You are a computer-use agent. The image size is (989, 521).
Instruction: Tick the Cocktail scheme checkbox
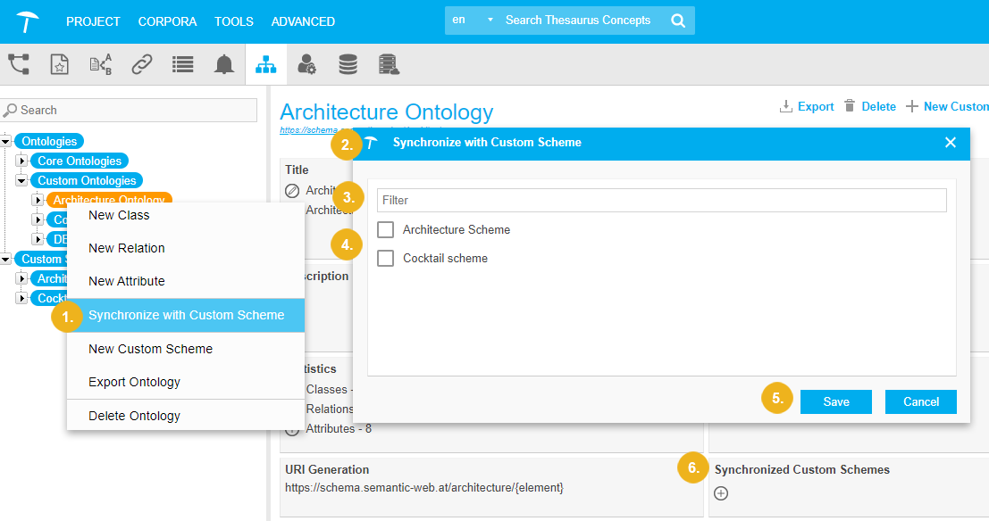click(385, 259)
